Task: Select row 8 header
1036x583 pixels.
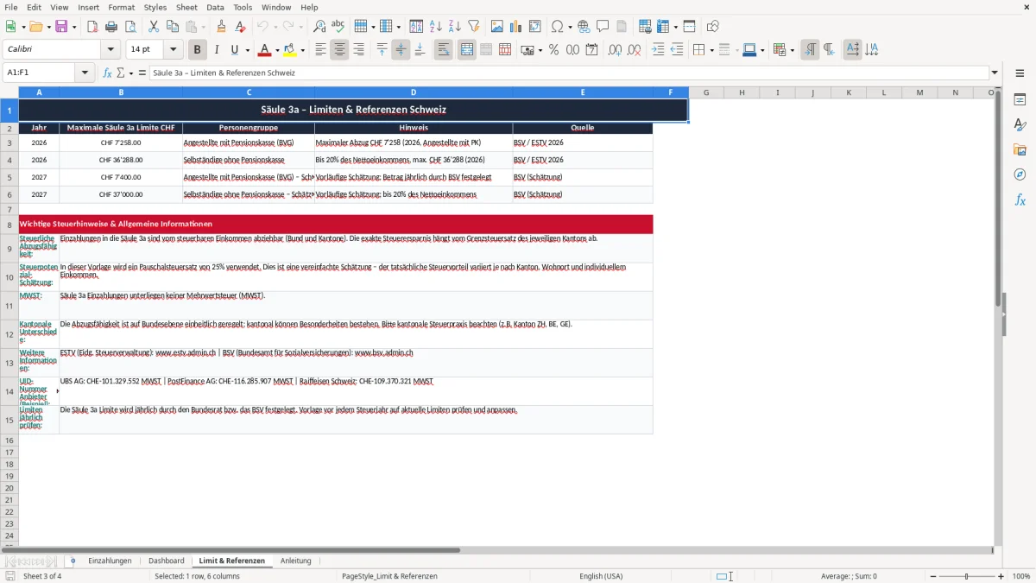Action: (x=9, y=224)
